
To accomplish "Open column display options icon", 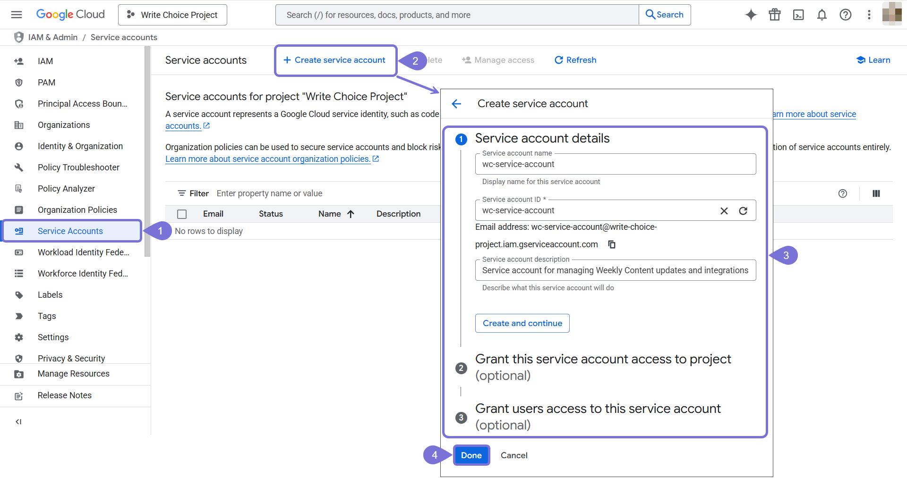I will click(x=876, y=193).
